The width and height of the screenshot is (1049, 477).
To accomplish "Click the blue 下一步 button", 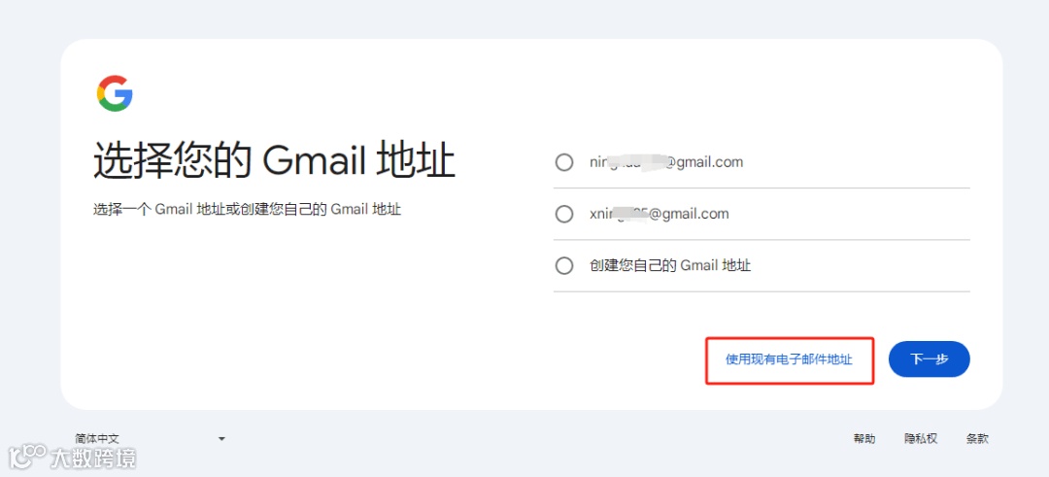I will tap(929, 359).
